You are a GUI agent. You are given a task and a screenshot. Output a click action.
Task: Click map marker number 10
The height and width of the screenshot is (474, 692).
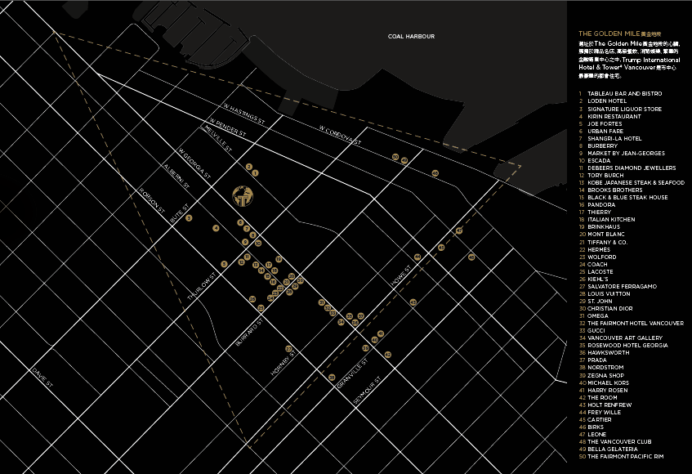[x=258, y=244]
